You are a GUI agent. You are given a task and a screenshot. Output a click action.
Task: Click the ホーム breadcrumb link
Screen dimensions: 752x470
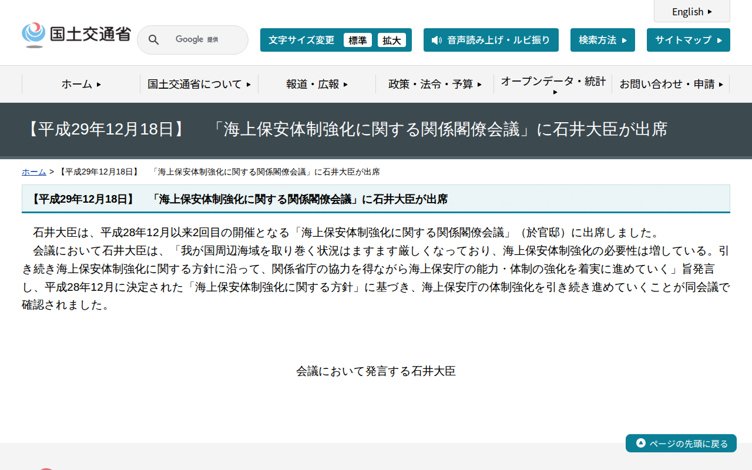click(33, 172)
